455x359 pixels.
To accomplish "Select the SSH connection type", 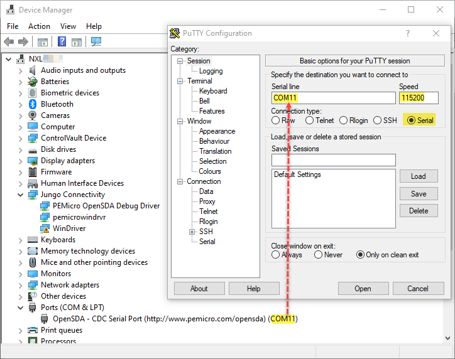I will tap(385, 121).
